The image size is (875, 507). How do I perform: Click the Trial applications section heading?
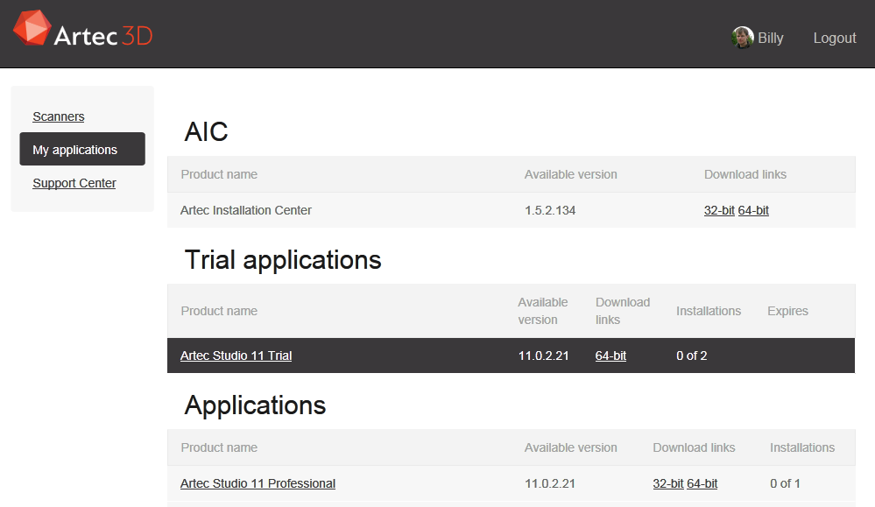click(283, 260)
